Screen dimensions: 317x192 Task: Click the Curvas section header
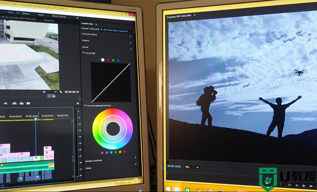(85, 47)
